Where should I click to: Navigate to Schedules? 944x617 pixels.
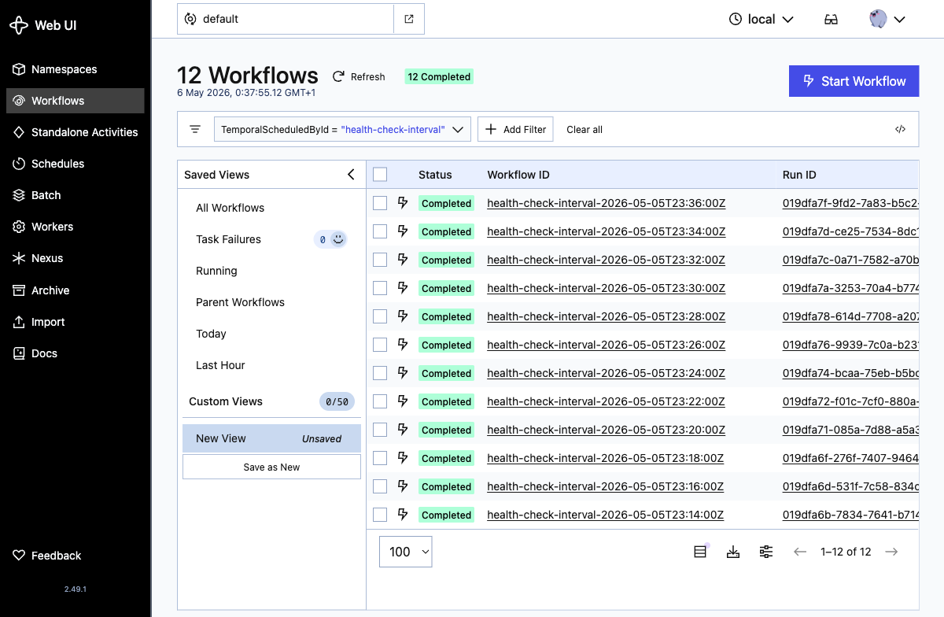75,164
